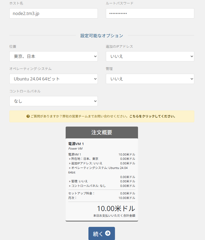Open the コントロールパネル dropdown
The image size is (205, 240).
click(54, 101)
